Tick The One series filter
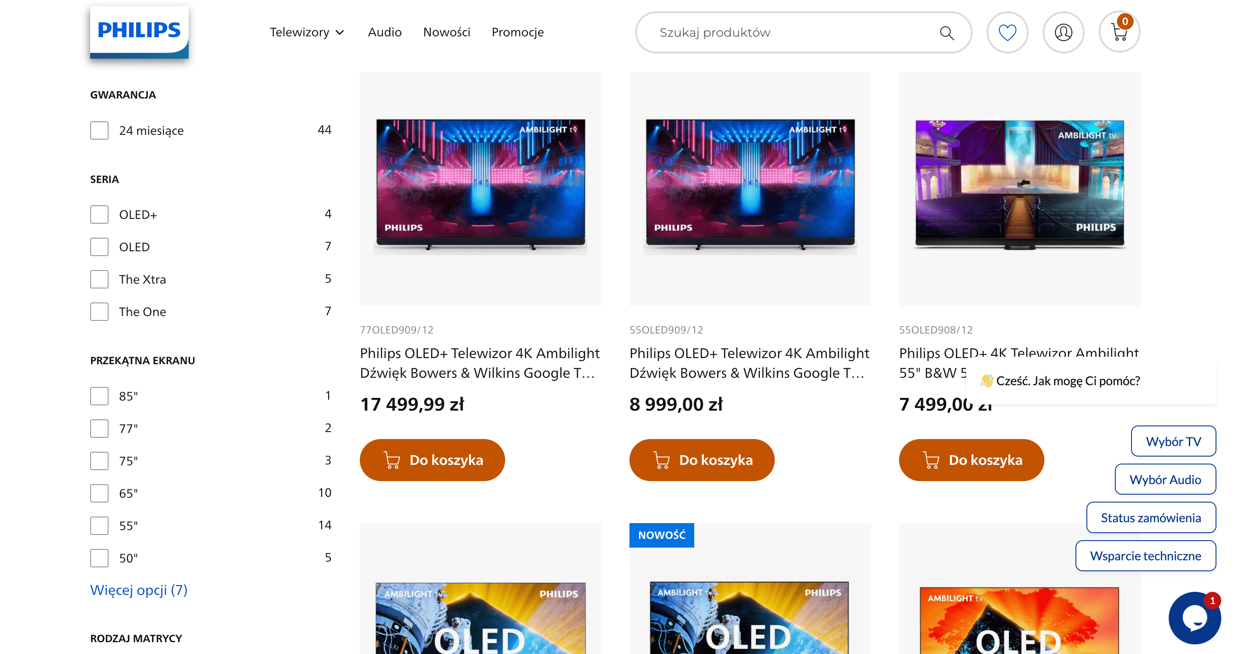Screen dimensions: 1237x654 (99, 312)
